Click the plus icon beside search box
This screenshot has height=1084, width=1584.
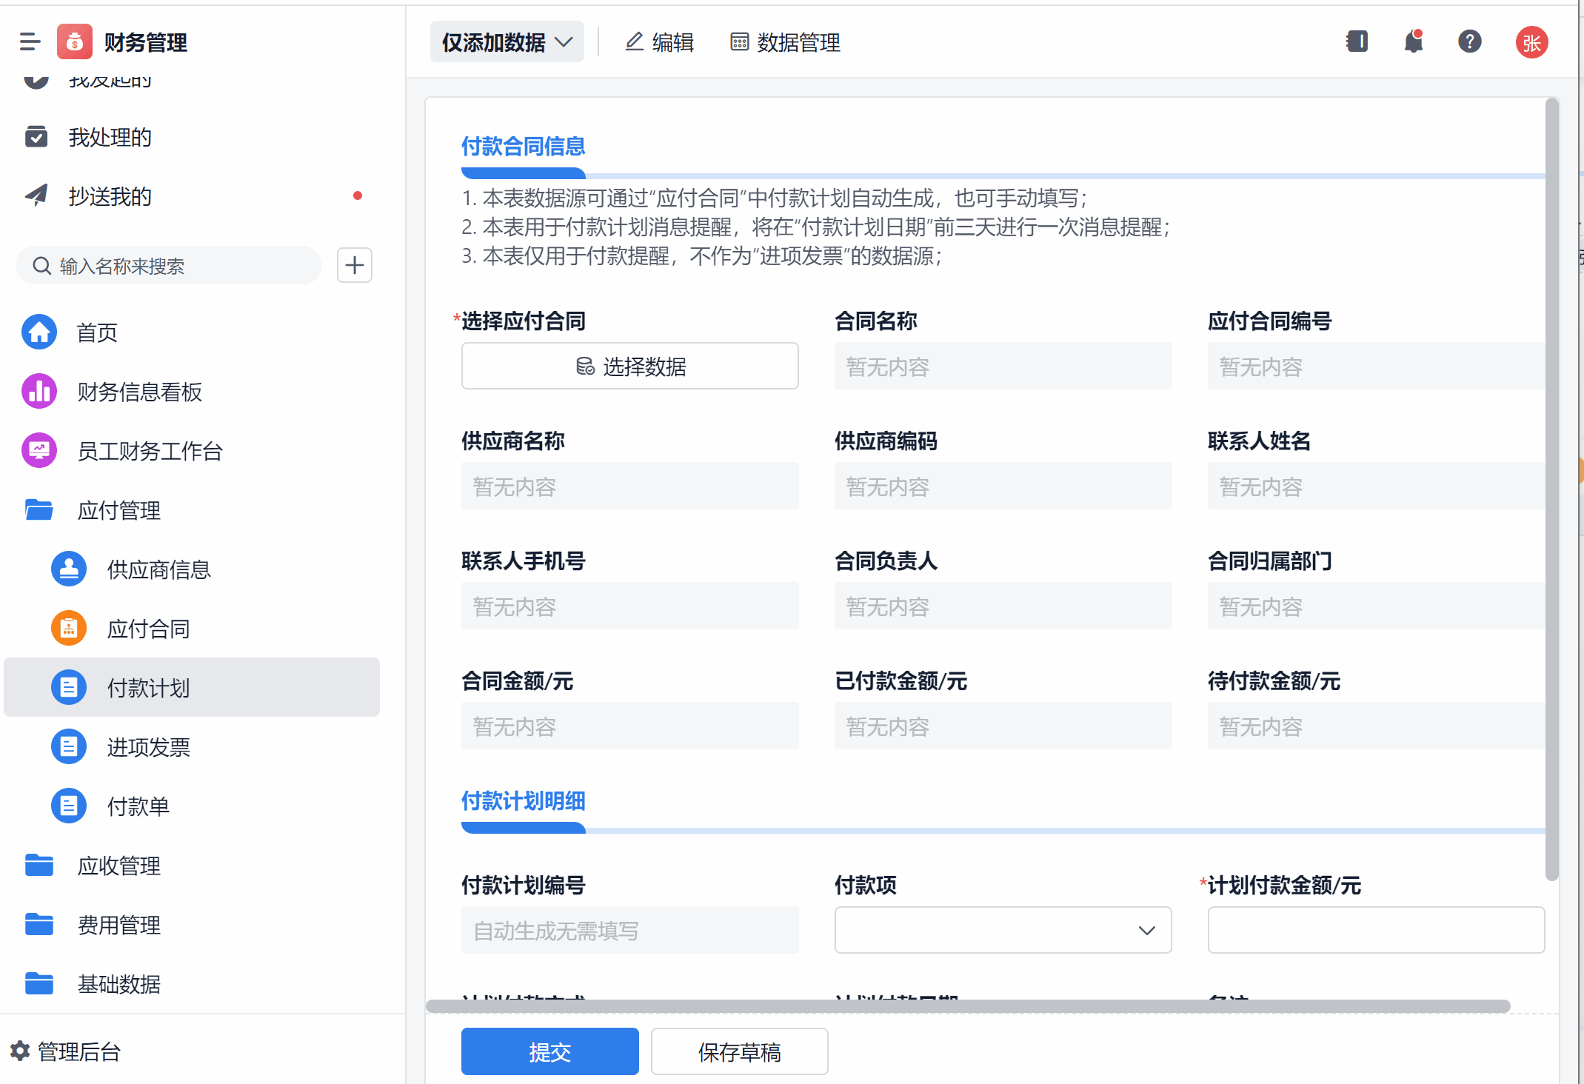pos(354,265)
